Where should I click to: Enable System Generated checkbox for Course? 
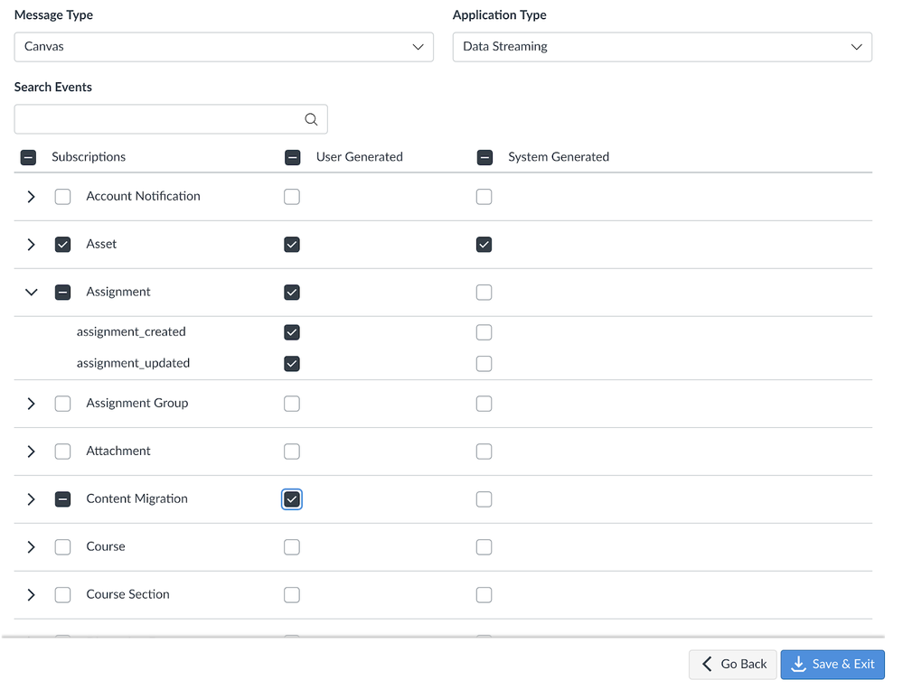pyautogui.click(x=484, y=546)
